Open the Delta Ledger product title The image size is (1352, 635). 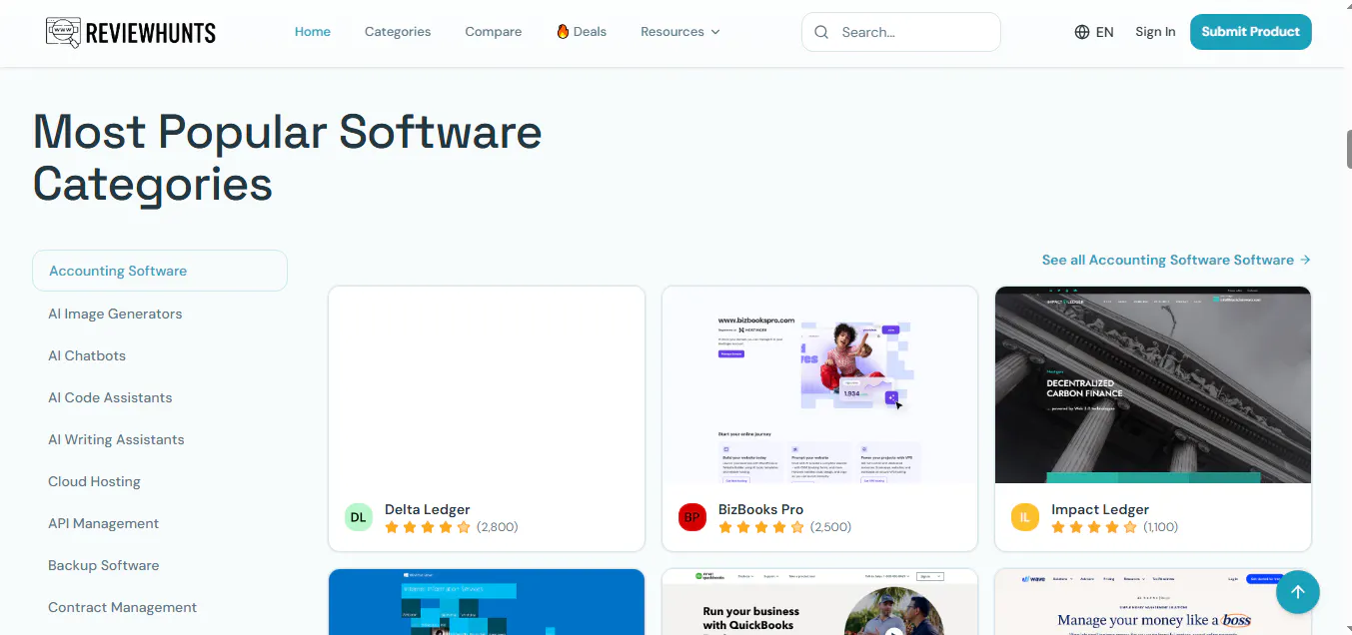[x=427, y=509]
